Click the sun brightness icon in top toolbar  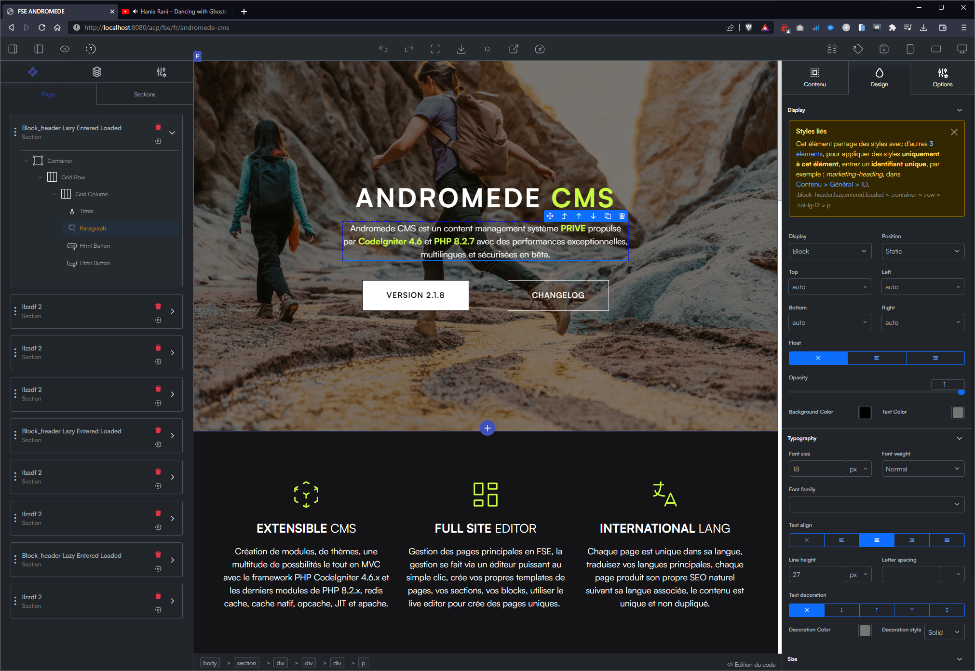(x=487, y=49)
